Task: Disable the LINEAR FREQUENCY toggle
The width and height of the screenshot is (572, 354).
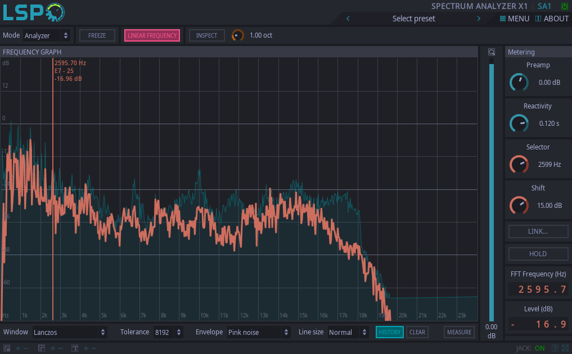Action: [x=152, y=35]
